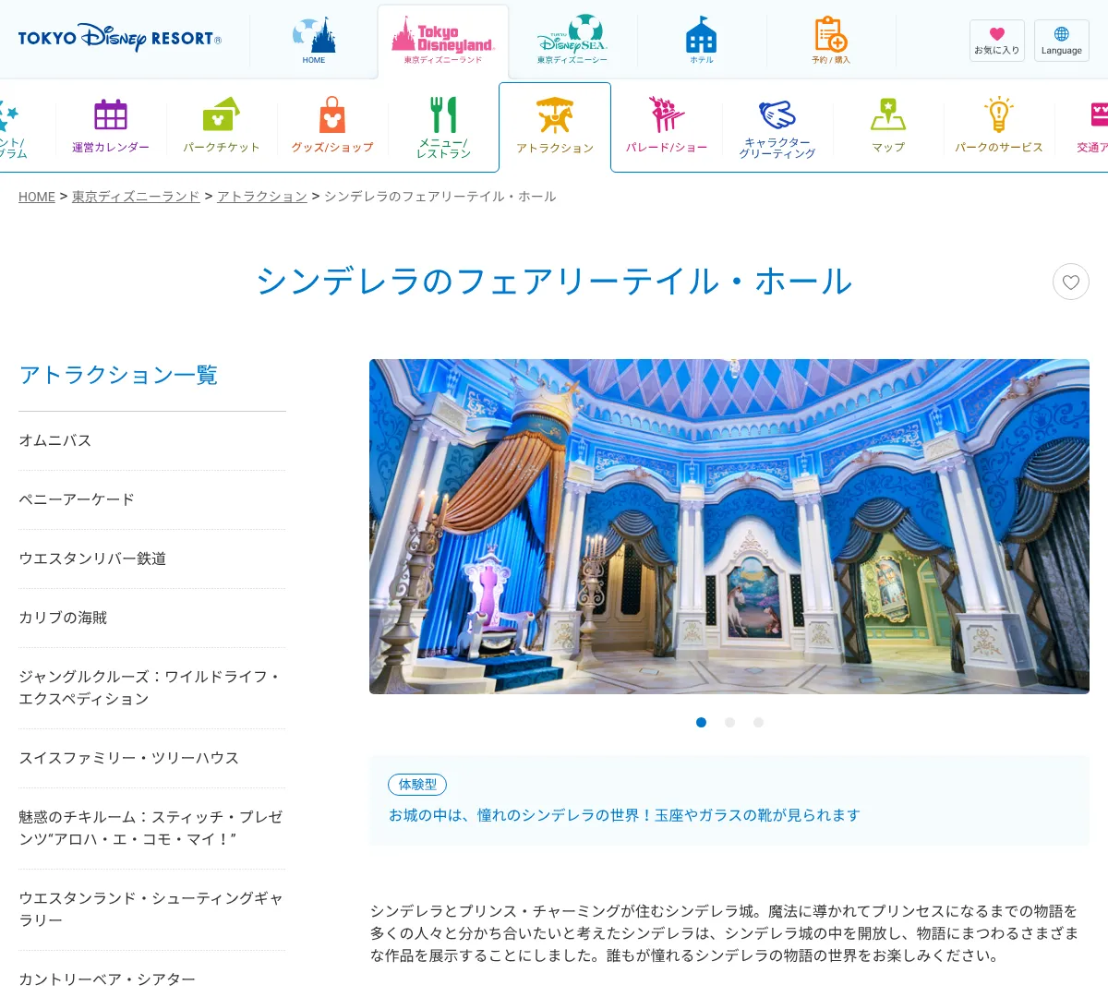Open the Language globe selector
Viewport: 1108px width, 997px height.
pos(1062,41)
